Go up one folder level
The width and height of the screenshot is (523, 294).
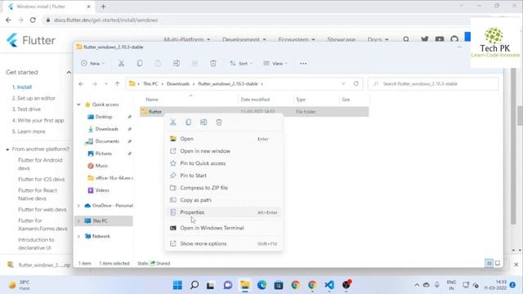[117, 84]
